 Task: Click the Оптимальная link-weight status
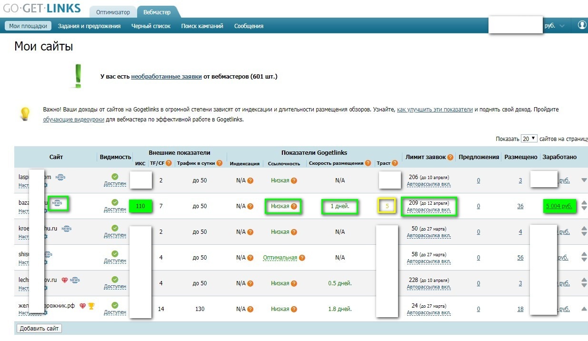280,258
